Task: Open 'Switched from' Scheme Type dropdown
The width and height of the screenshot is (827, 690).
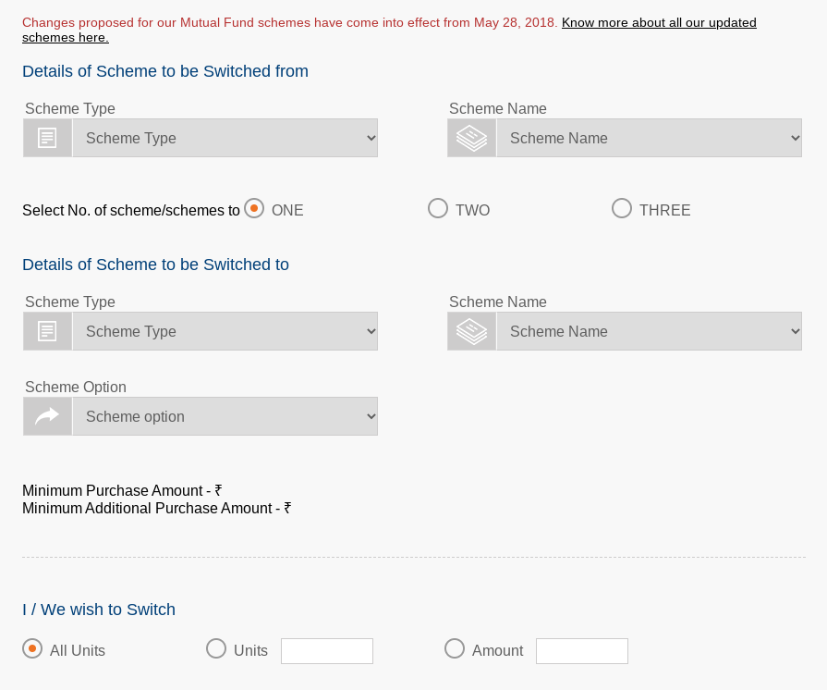Action: pyautogui.click(x=225, y=138)
